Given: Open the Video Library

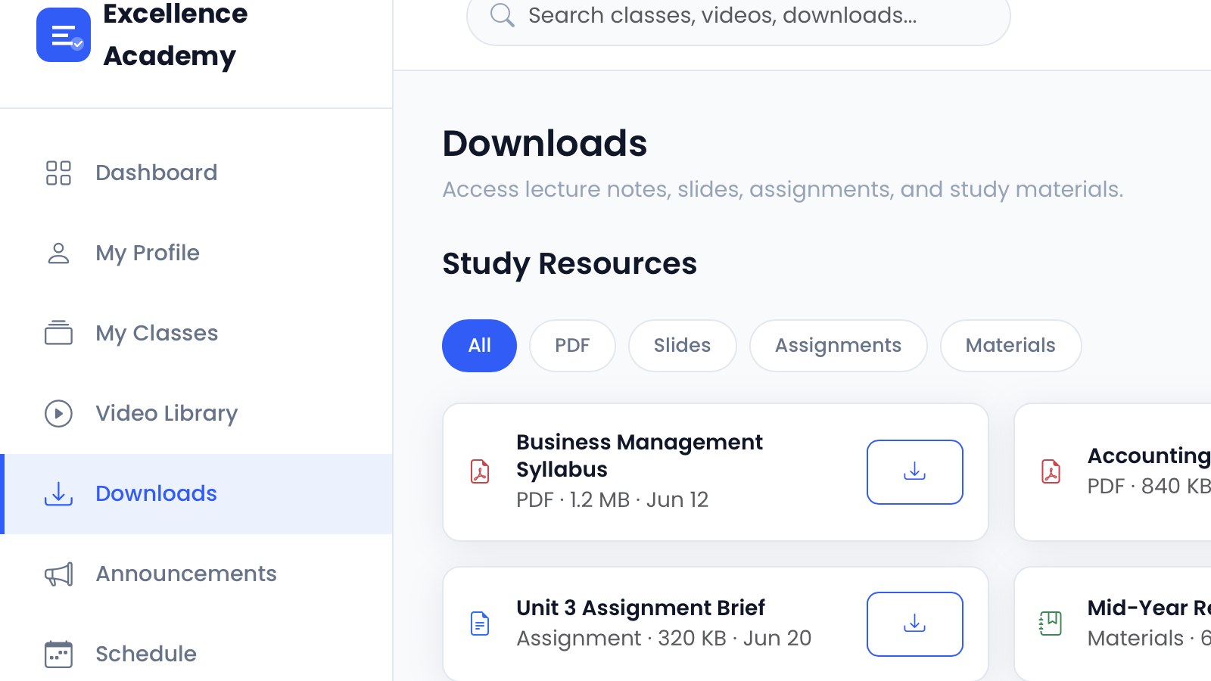Looking at the screenshot, I should 196,413.
